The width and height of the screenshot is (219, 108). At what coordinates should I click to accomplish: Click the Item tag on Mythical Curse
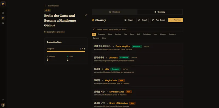coord(129,92)
